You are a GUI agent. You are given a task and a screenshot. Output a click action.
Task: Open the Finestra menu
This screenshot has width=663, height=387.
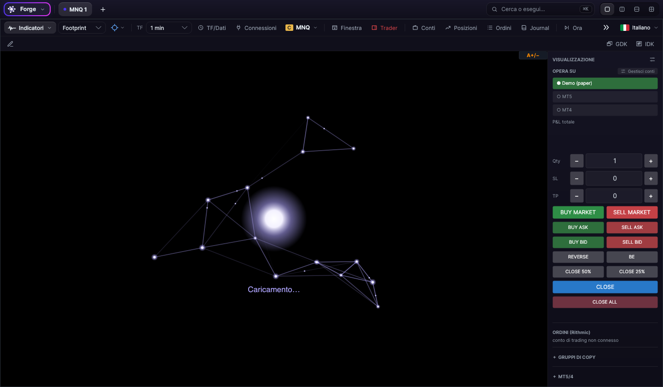tap(347, 28)
